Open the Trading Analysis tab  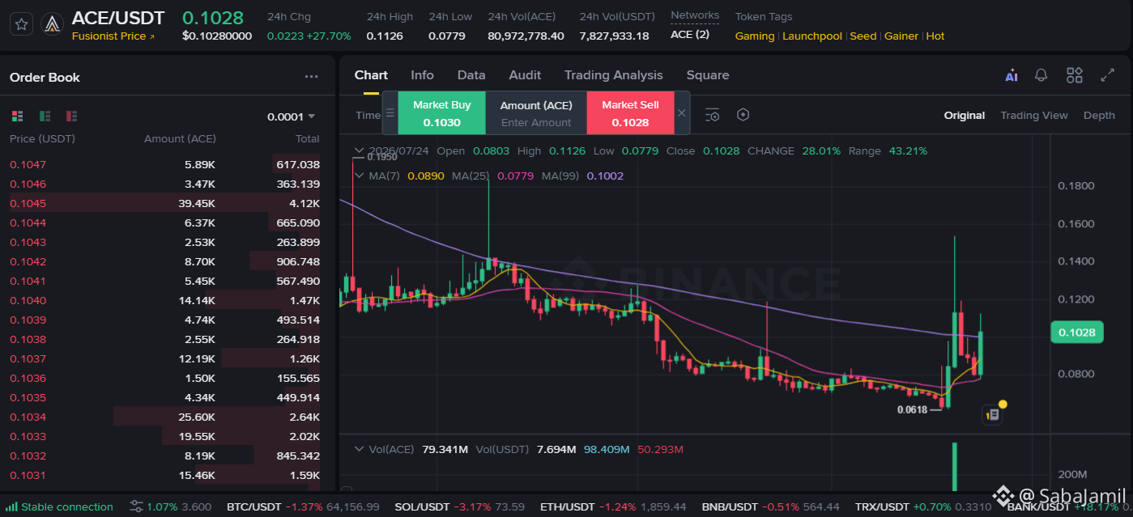pyautogui.click(x=614, y=75)
